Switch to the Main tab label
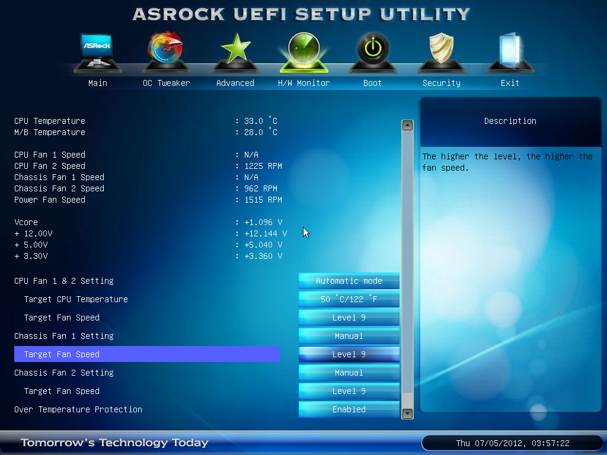 click(x=98, y=83)
